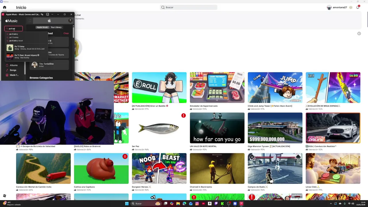
Task: Open Un Viaje en Bote Mortal game
Action: click(x=217, y=128)
